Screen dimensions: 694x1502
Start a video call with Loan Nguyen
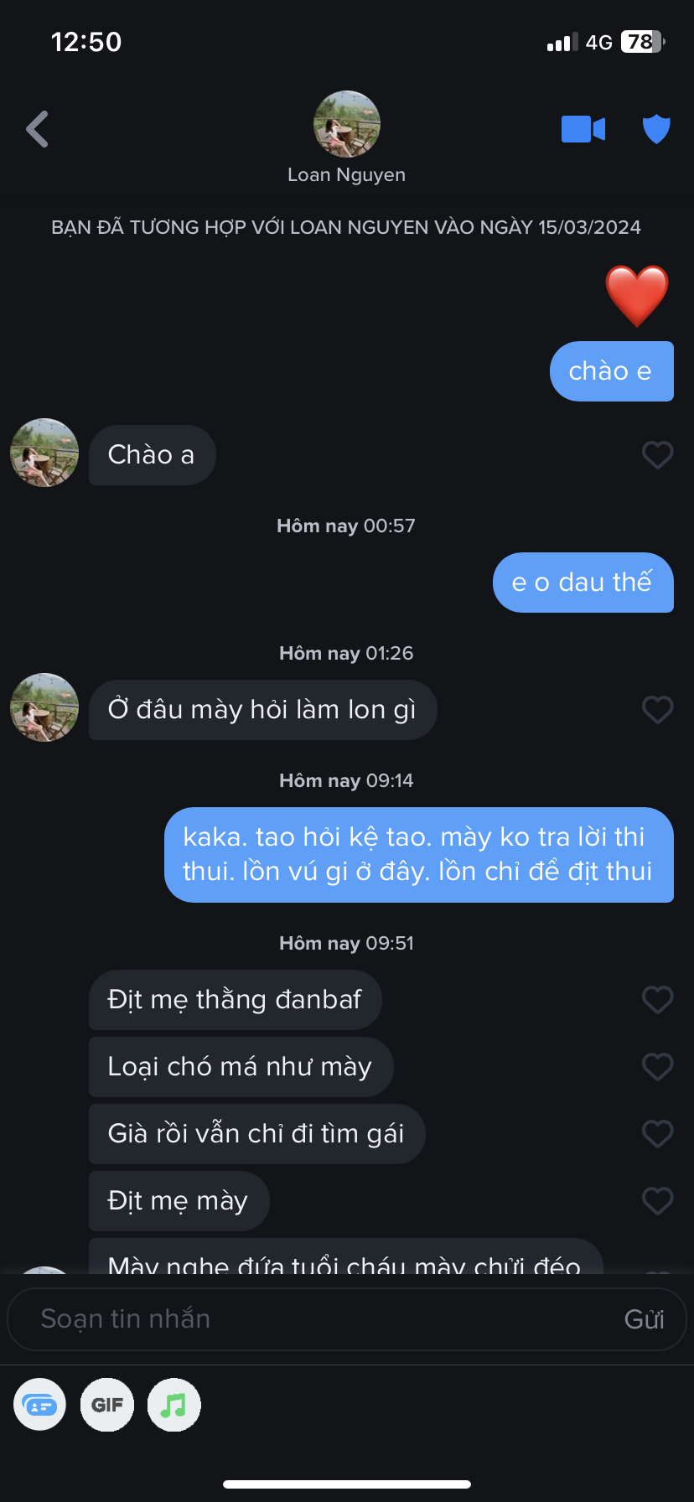pos(583,129)
